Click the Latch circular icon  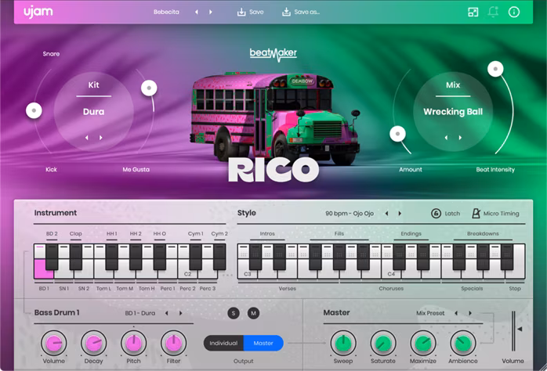click(436, 213)
